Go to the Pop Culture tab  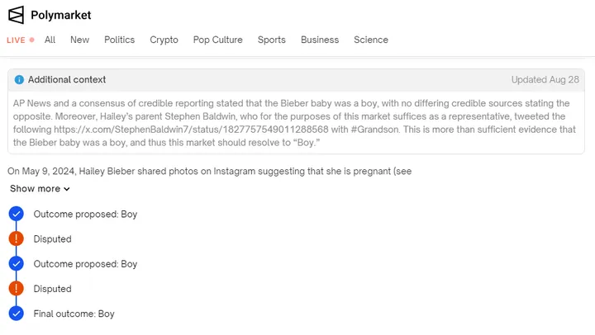pos(217,40)
